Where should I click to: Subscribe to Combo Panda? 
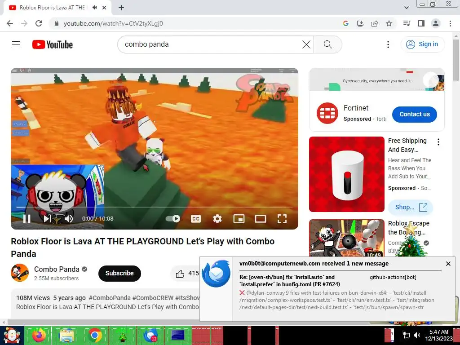(x=119, y=273)
